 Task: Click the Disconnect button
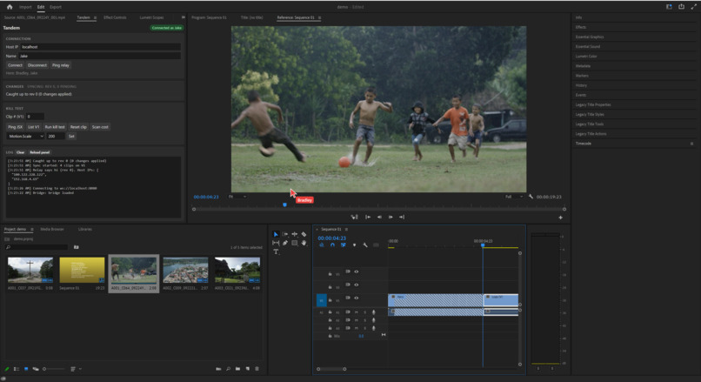tap(37, 65)
